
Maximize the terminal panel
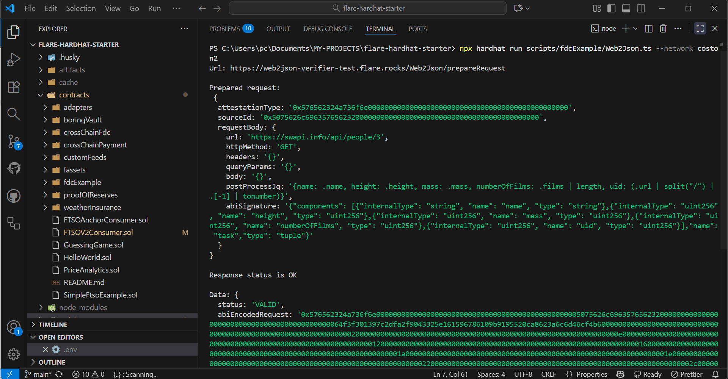[700, 28]
